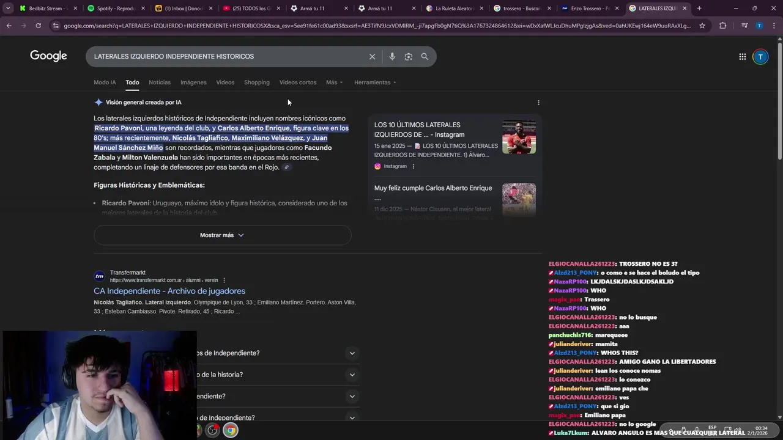Click chat message 'AMIGO GANO LA LIBERTADORES'

(x=667, y=362)
